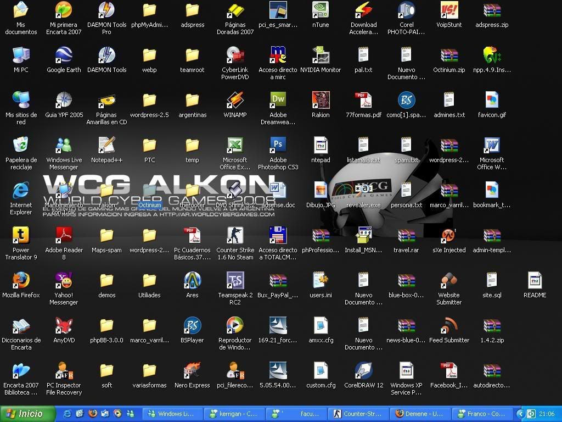This screenshot has height=422, width=562.
Task: Open Mozilla Firefox desktop icon
Action: click(x=21, y=280)
